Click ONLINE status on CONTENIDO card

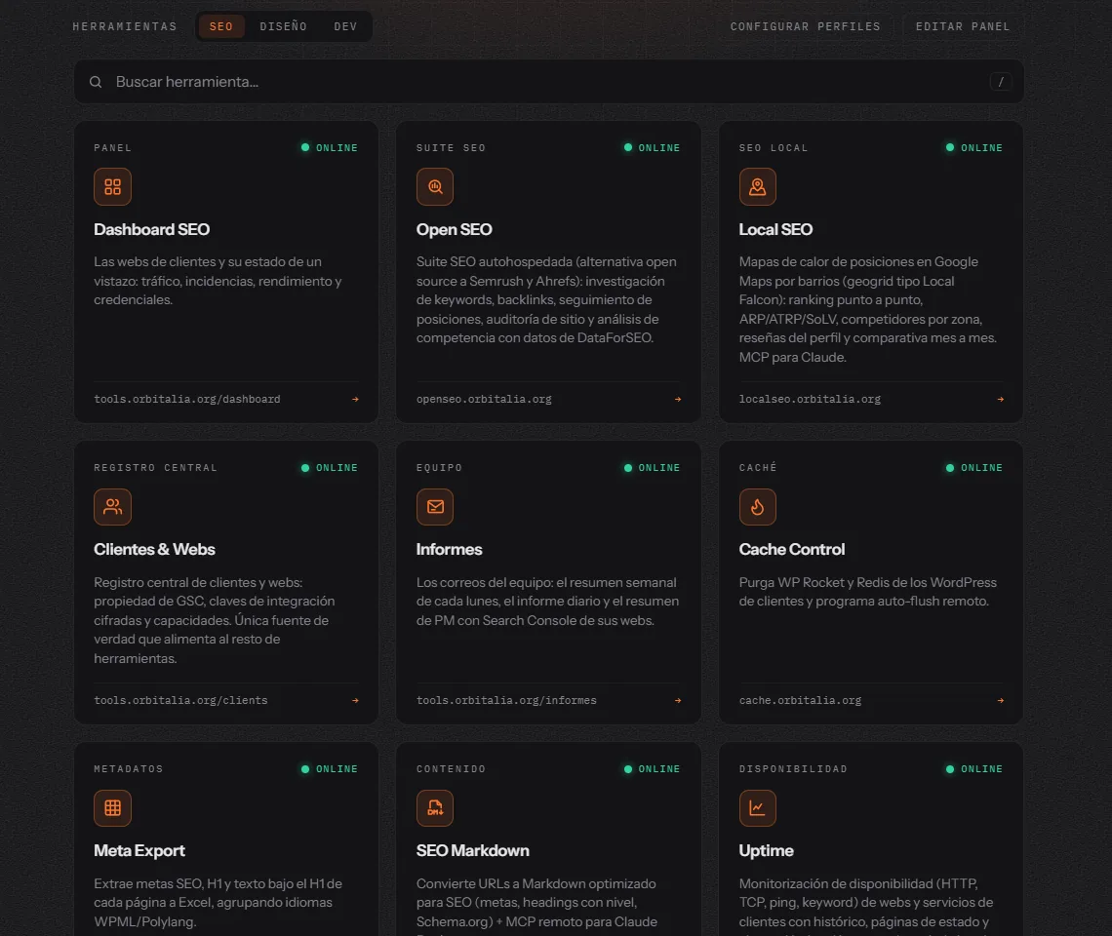click(653, 769)
